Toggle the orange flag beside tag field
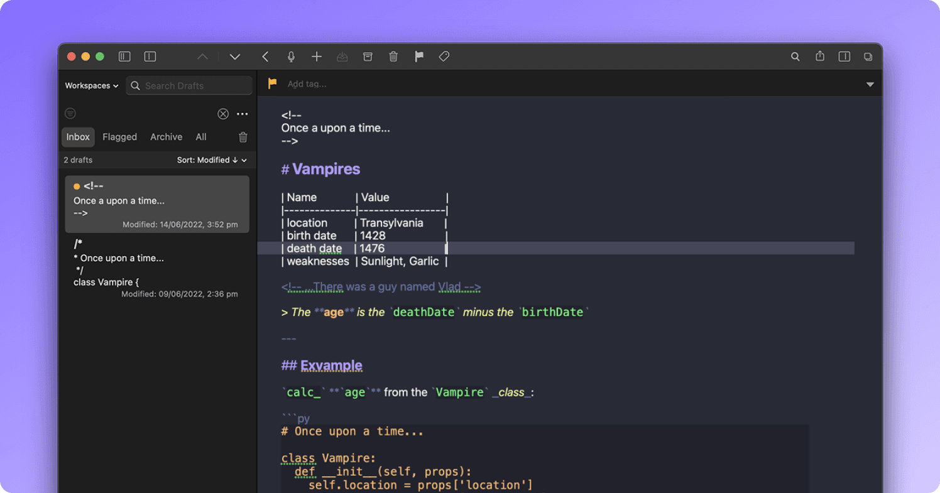 [x=272, y=84]
